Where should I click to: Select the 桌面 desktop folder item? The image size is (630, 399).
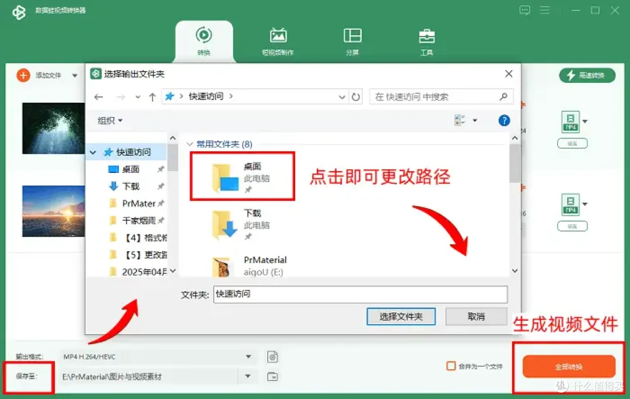point(242,176)
